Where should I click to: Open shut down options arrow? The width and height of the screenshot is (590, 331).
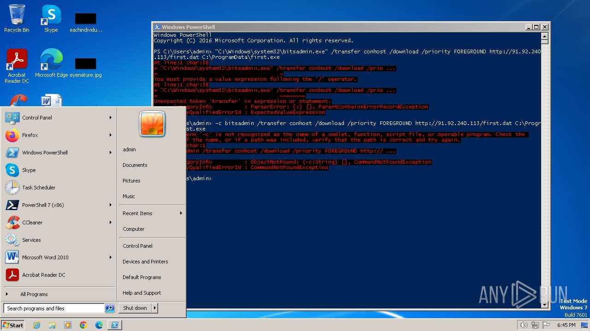[155, 308]
